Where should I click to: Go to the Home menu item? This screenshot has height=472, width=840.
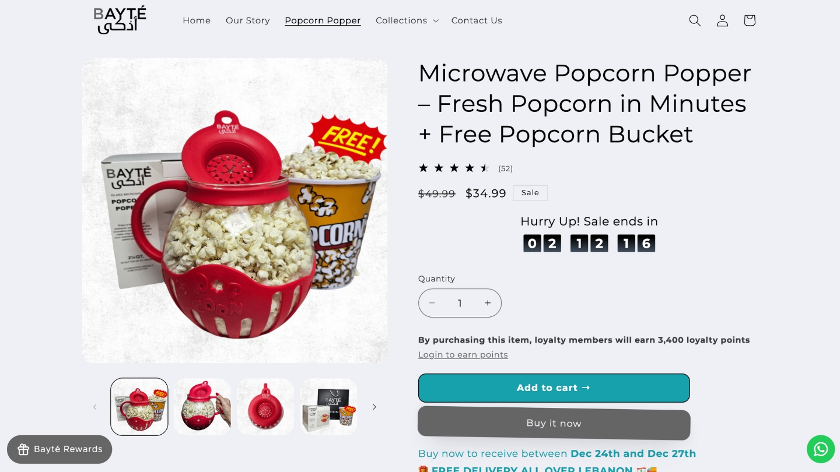(197, 20)
